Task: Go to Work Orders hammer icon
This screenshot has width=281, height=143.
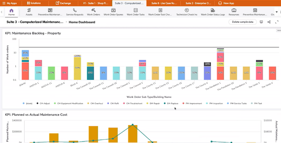Action: pos(93,10)
